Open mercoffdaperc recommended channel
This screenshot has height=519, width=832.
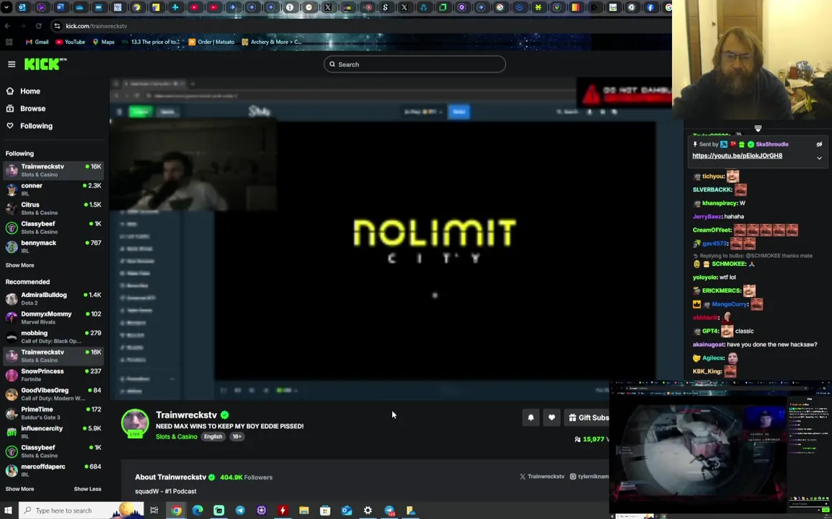53,471
